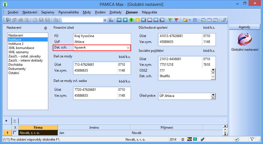263x144 pixels.
Task: Open the Doklady menu
Action: pos(115,12)
